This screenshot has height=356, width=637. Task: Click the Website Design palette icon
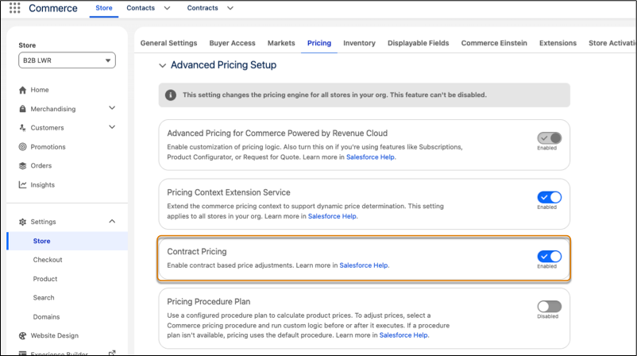tap(23, 335)
